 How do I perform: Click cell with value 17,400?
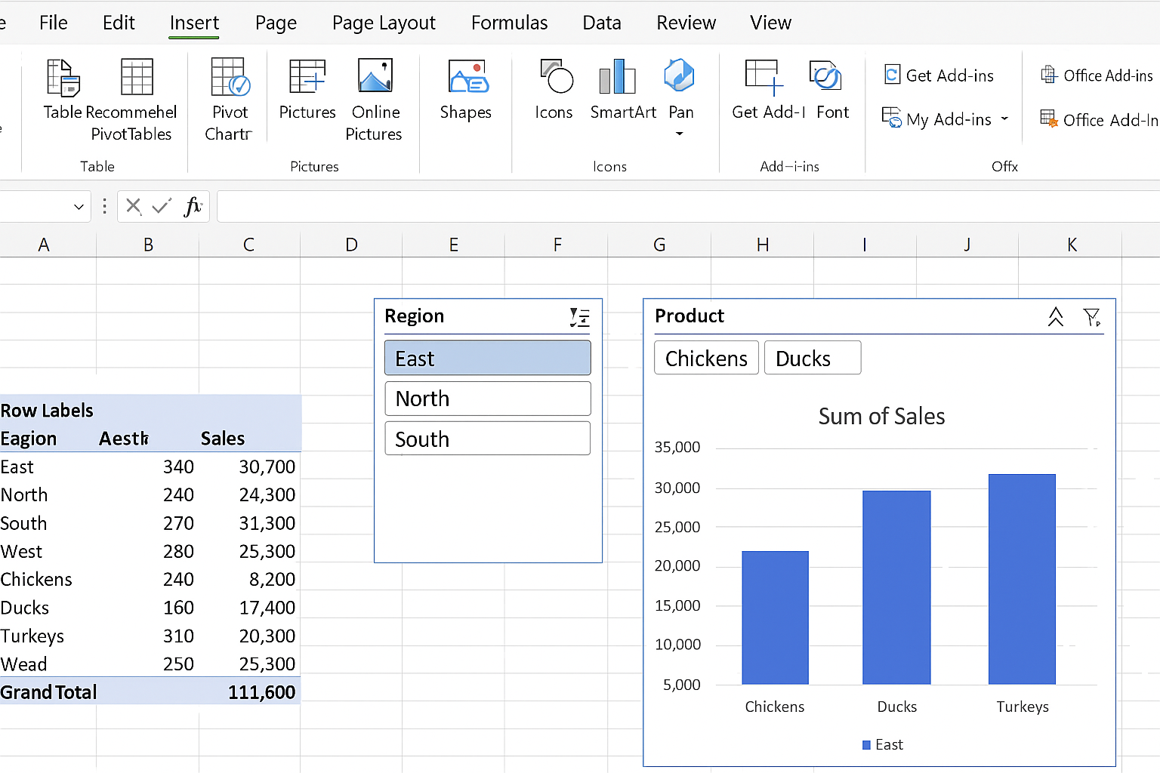267,608
